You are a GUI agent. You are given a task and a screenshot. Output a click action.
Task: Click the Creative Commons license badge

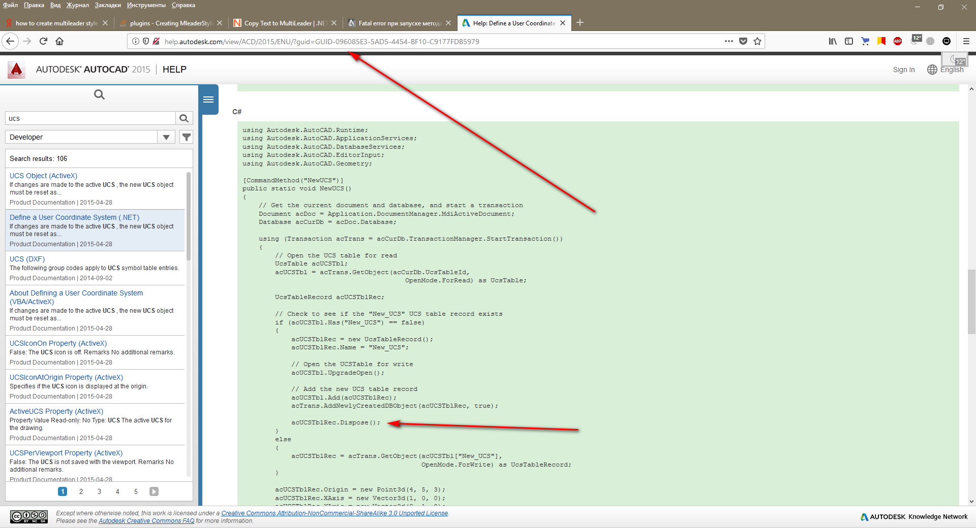pyautogui.click(x=29, y=517)
